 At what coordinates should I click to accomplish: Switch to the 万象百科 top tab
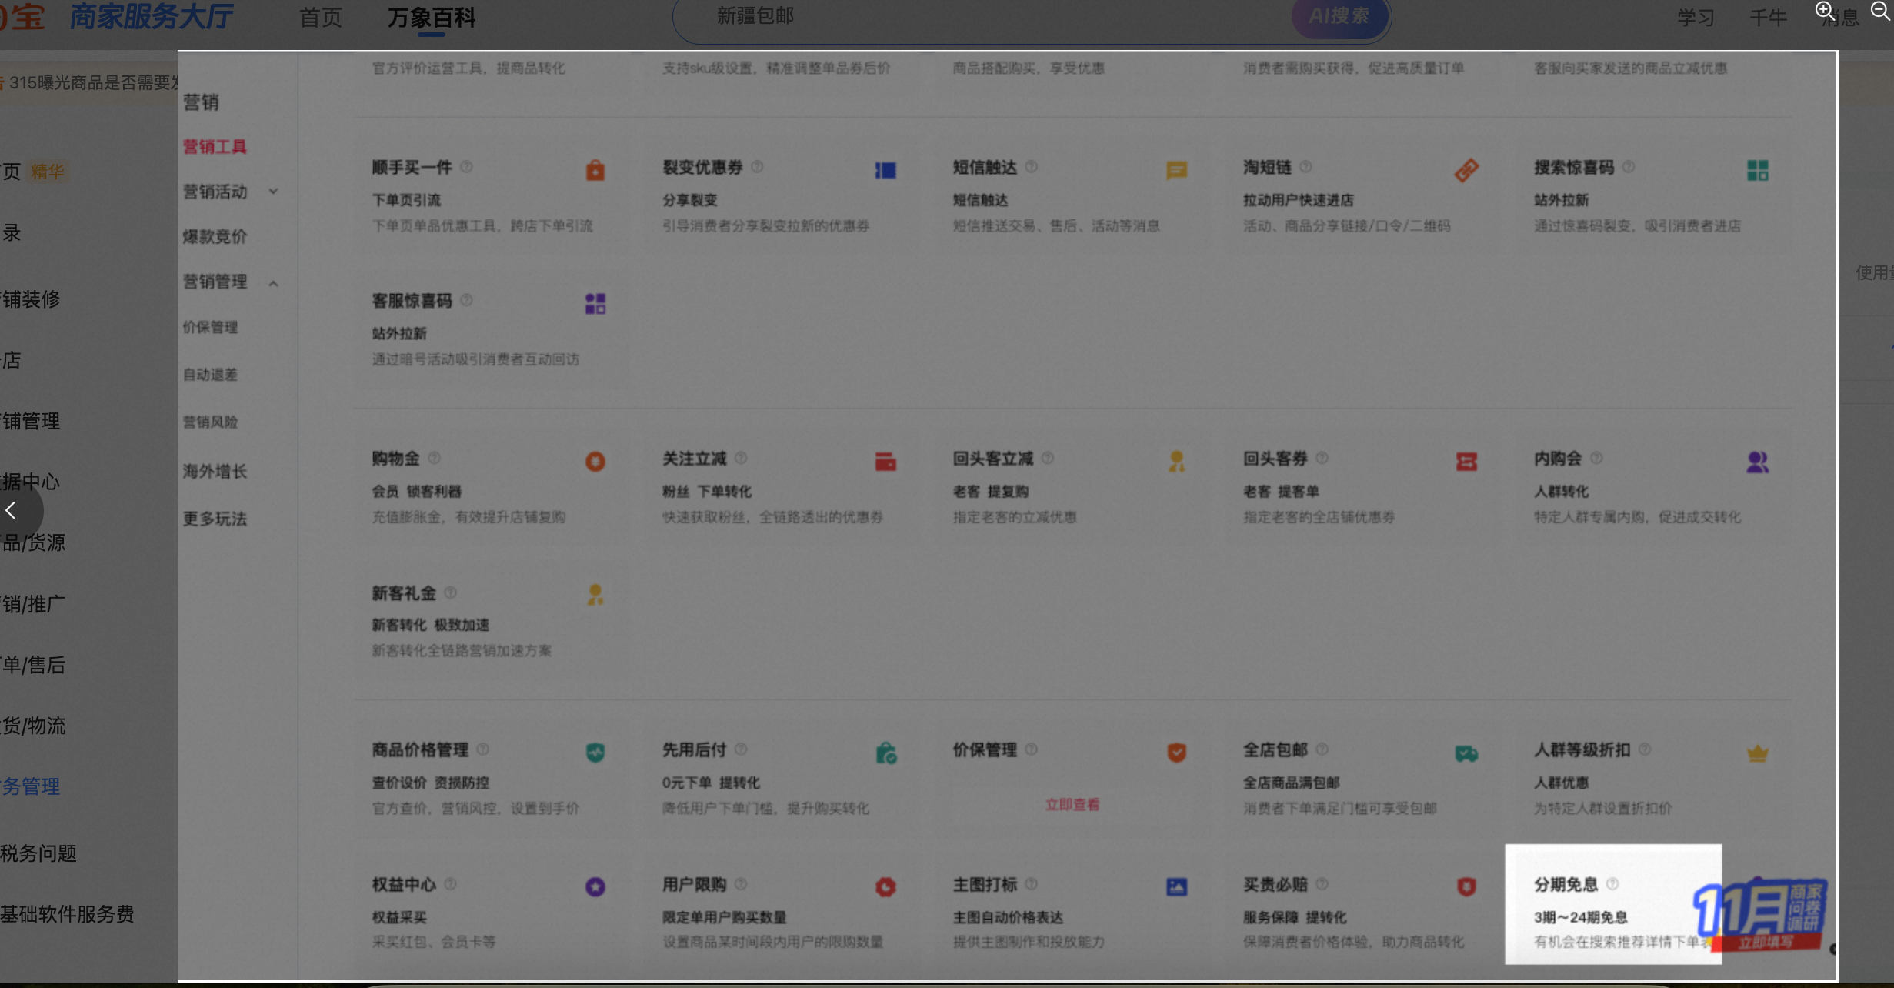click(x=432, y=17)
